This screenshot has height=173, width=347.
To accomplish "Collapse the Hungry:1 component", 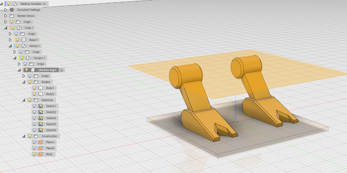I will [x=15, y=58].
